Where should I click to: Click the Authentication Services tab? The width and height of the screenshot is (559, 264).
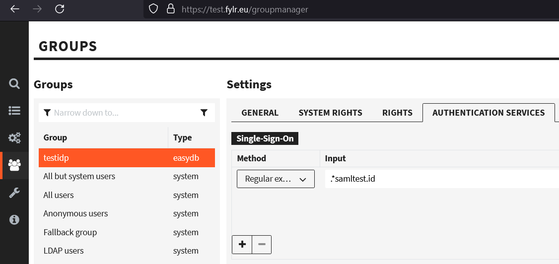click(489, 113)
